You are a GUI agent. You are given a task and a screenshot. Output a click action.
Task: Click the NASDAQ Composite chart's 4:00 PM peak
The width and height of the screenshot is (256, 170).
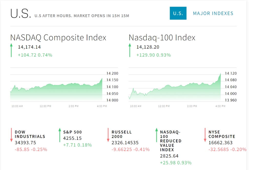102,79
